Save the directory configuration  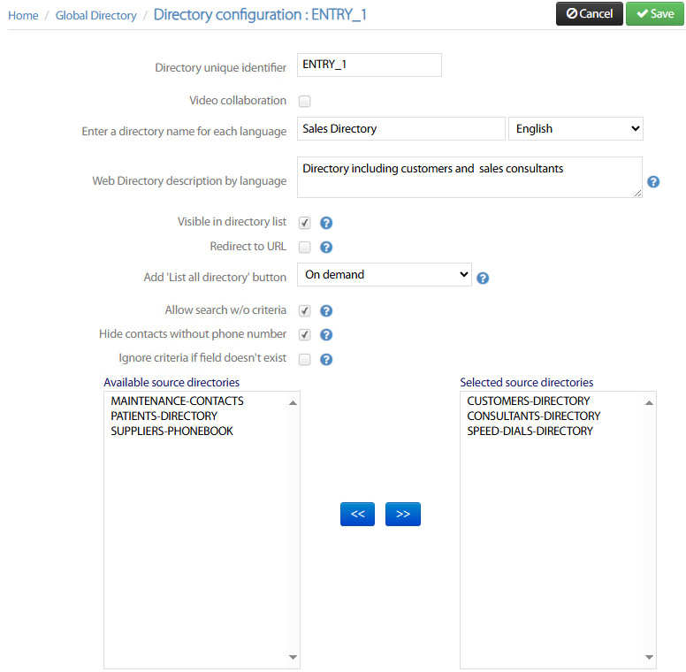[654, 13]
